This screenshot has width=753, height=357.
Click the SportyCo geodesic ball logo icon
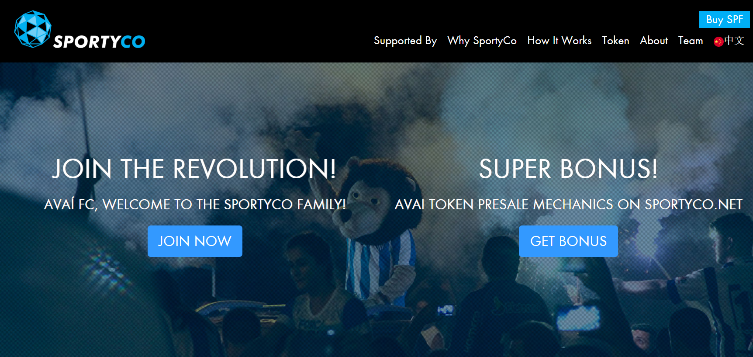coord(33,29)
